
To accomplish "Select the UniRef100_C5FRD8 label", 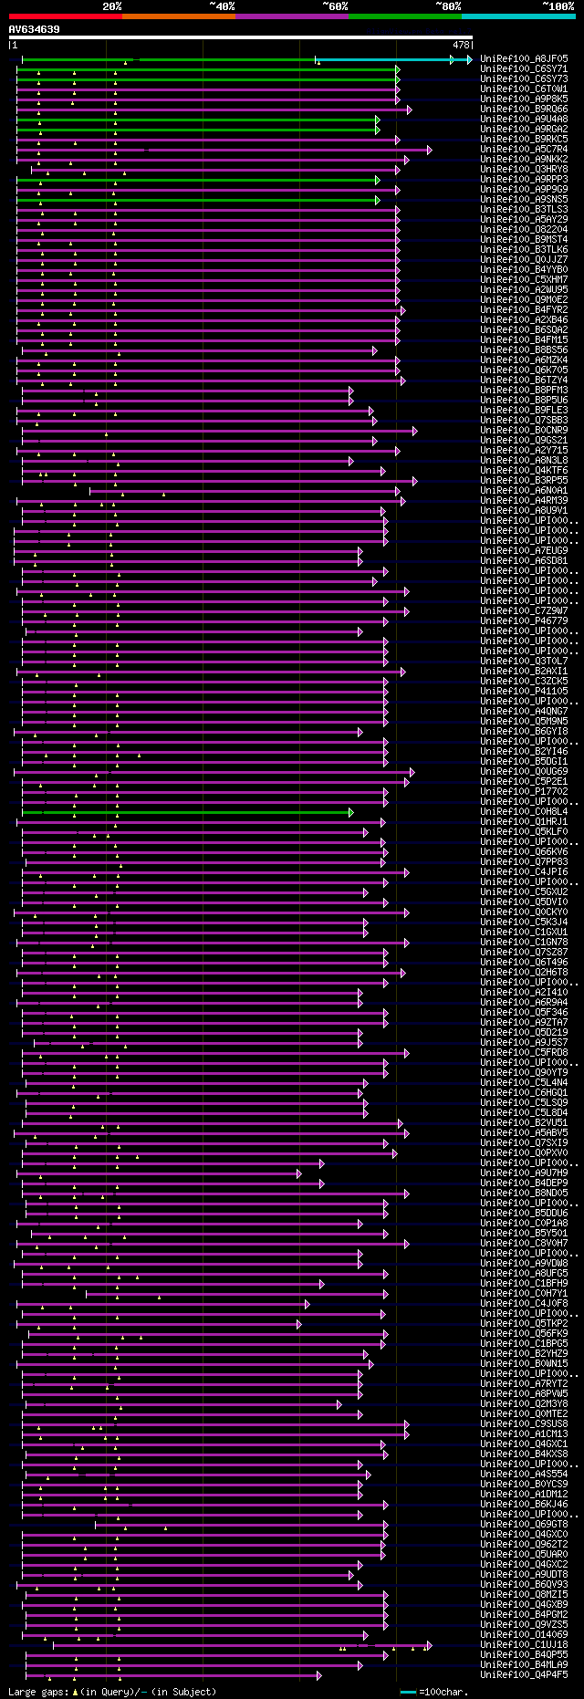I will 524,1052.
